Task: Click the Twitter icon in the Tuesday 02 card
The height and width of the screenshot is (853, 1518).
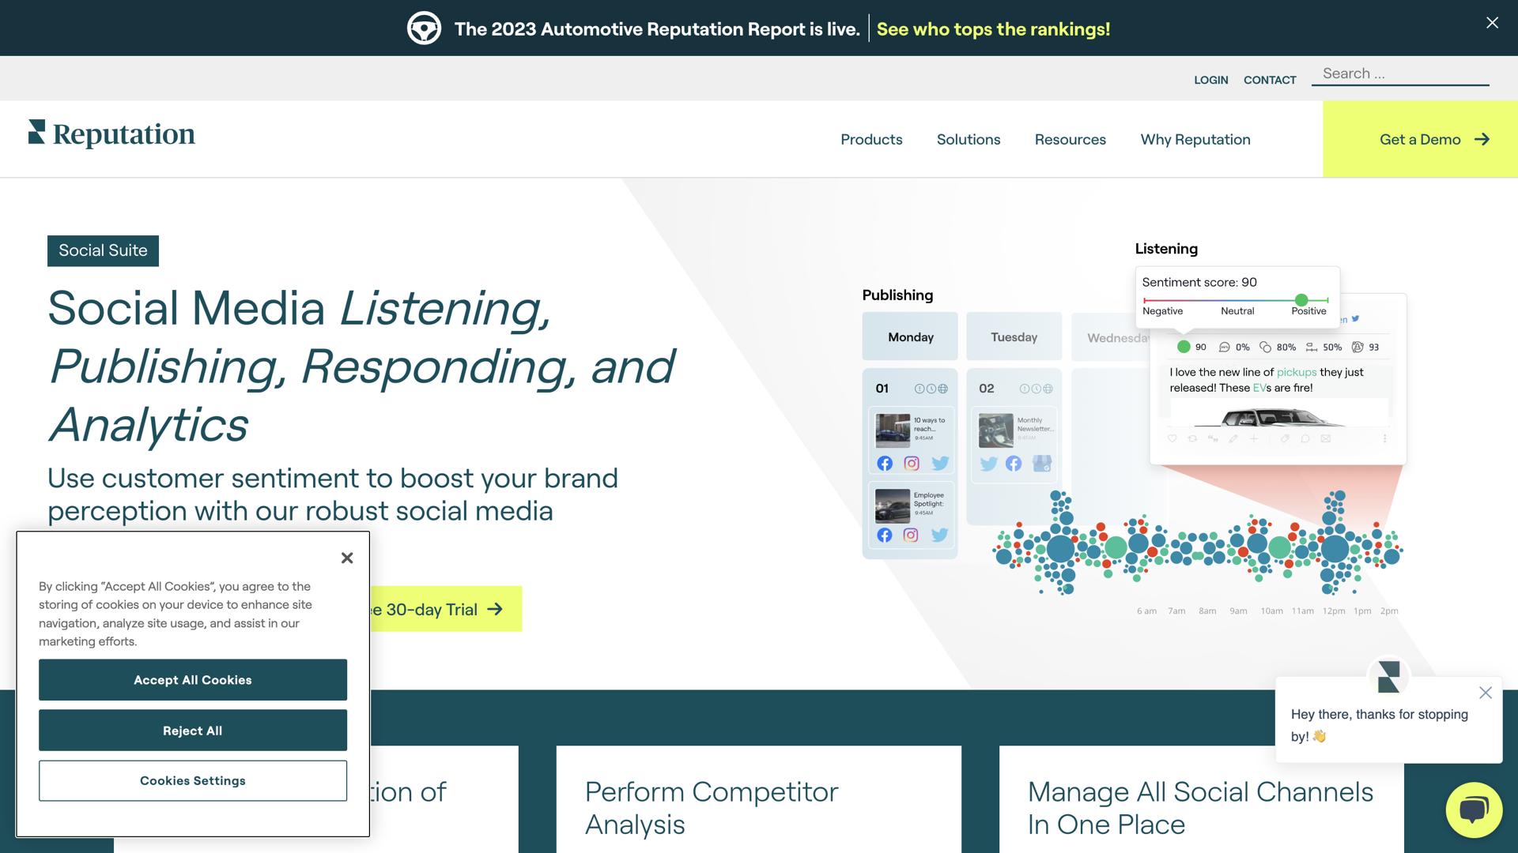Action: 988,464
